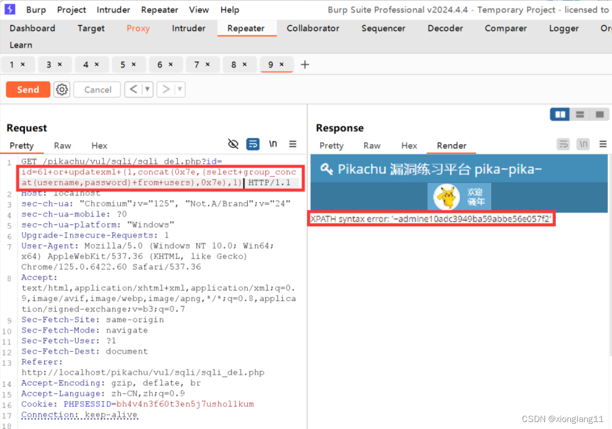612x429 pixels.
Task: Select combined tabbed layout view icon
Action: [600, 114]
